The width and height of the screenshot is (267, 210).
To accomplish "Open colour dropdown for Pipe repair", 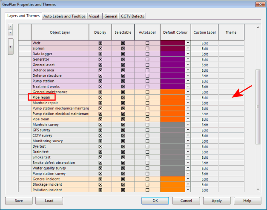I will (188, 97).
